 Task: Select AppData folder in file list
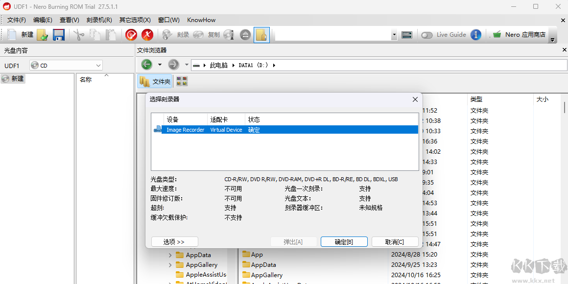pos(259,265)
